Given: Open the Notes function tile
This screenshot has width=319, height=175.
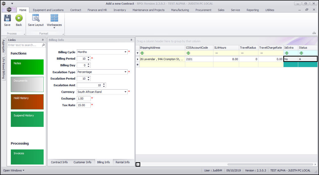Looking at the screenshot, I should pos(27,67).
